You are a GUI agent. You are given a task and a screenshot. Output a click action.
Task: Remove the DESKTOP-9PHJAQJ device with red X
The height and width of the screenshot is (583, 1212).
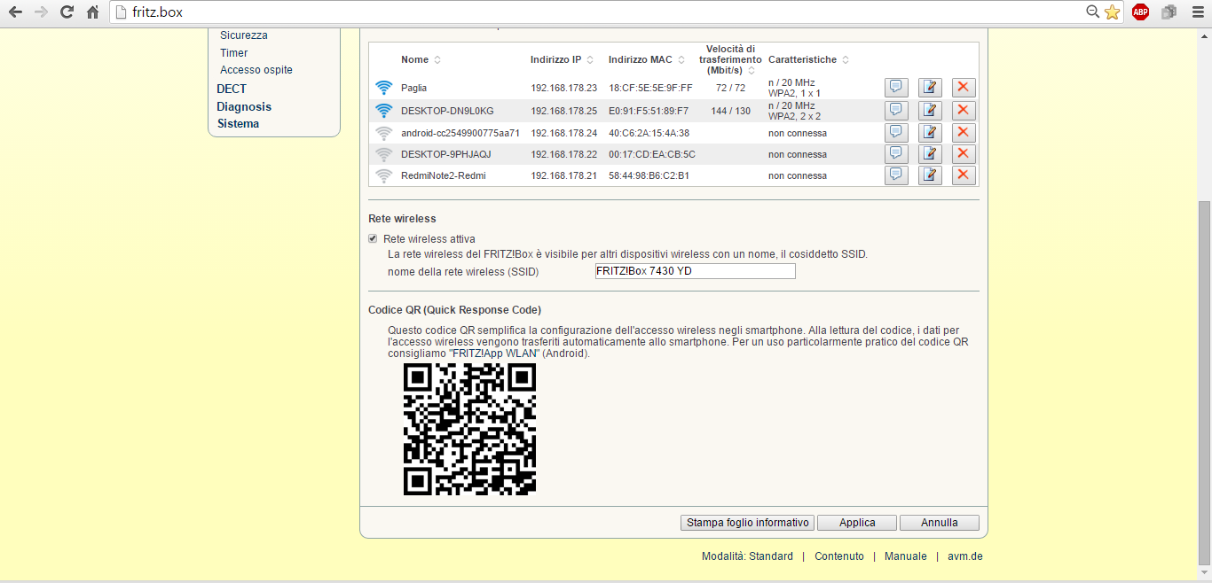click(x=964, y=154)
